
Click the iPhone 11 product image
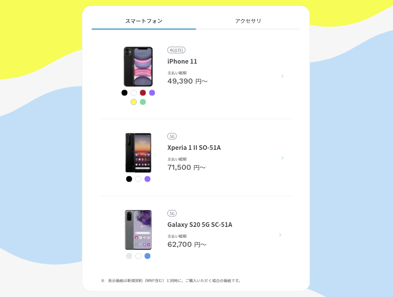[138, 66]
